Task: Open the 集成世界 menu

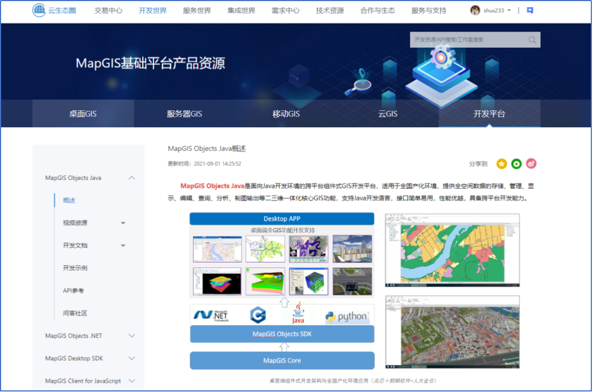Action: pos(241,10)
